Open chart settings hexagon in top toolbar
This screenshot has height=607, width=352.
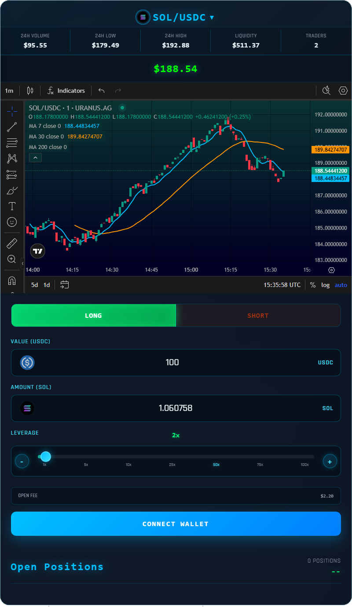pyautogui.click(x=343, y=91)
